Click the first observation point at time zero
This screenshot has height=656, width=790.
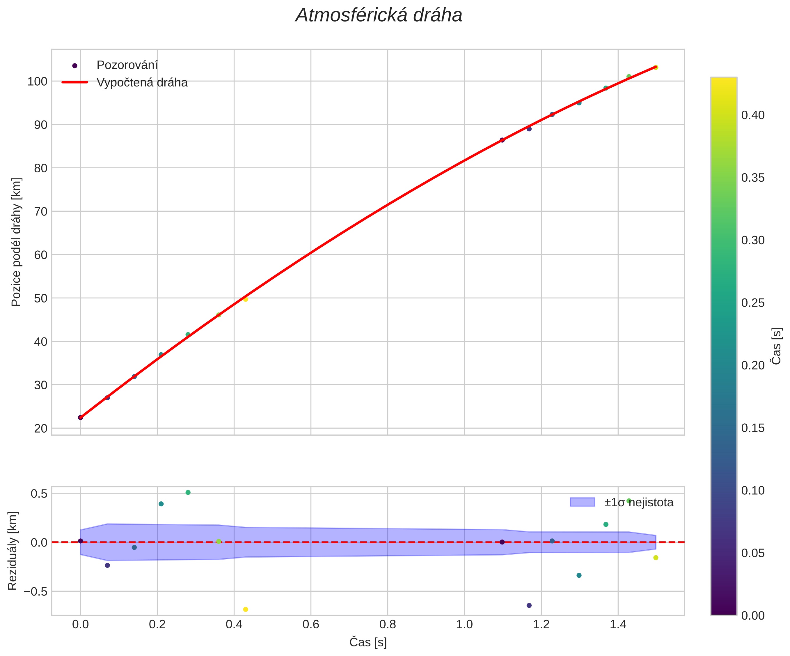point(80,417)
